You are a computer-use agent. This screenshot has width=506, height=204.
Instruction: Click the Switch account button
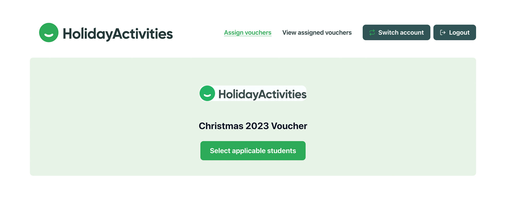396,32
